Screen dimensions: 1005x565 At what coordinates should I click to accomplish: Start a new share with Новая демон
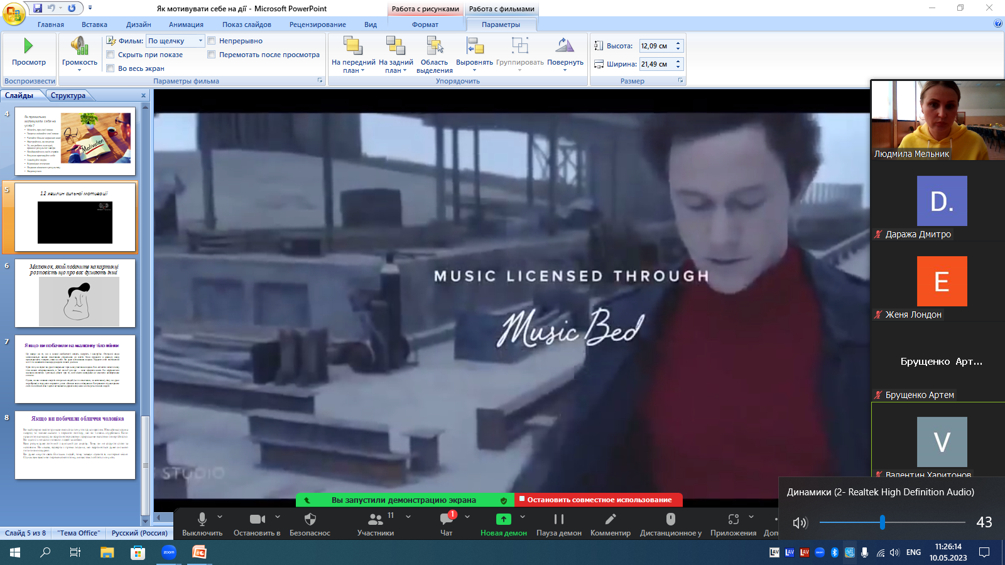(x=504, y=524)
